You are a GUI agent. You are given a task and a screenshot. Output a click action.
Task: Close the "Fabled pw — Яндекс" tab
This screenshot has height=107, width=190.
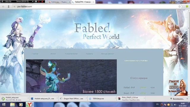coord(69,2)
